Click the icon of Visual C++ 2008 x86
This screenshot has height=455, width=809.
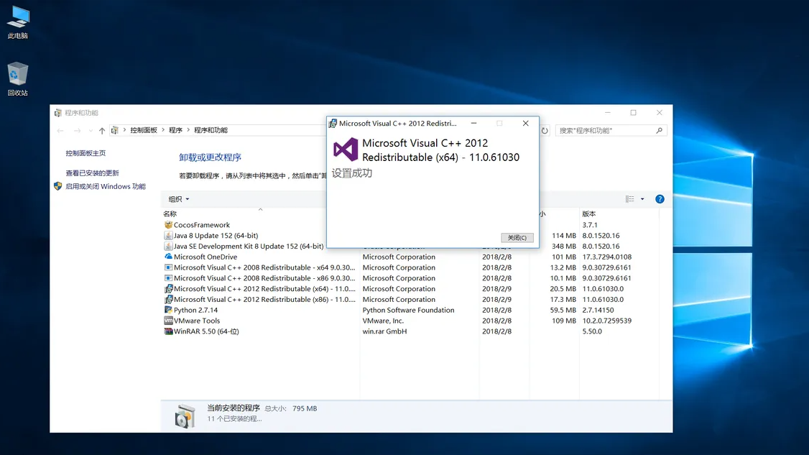(168, 278)
